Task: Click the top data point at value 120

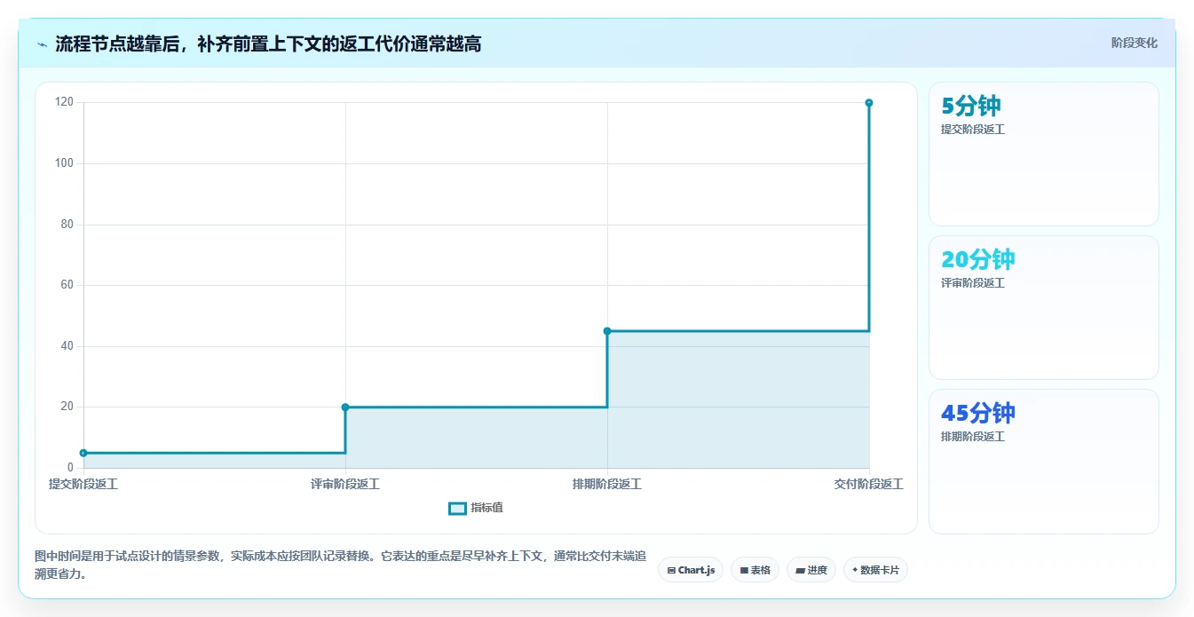Action: [x=869, y=103]
